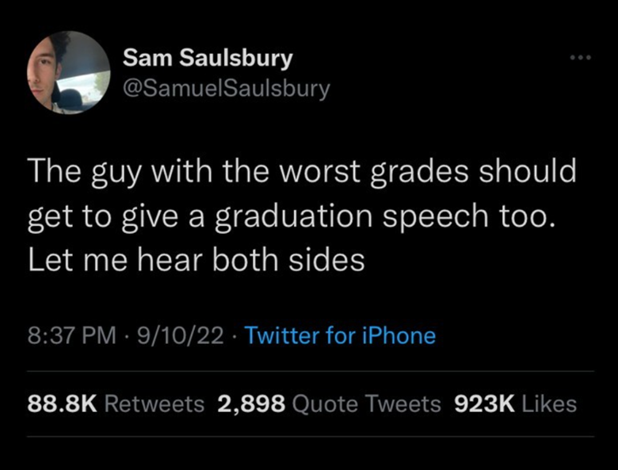View the Retweets list label
The image size is (618, 470).
[154, 404]
